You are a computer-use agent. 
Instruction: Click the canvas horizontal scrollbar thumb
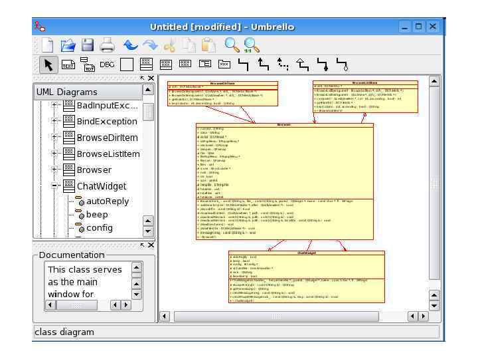point(276,316)
